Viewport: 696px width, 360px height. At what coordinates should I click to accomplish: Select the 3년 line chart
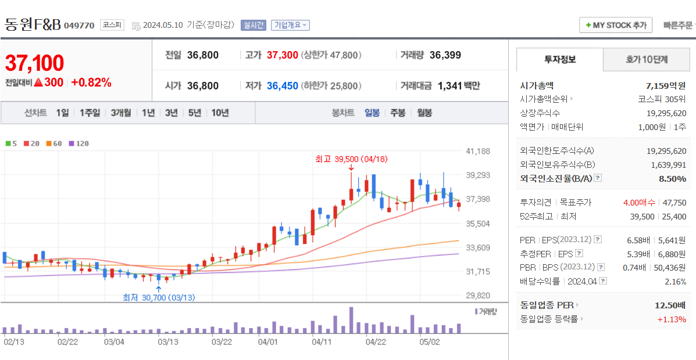[172, 113]
